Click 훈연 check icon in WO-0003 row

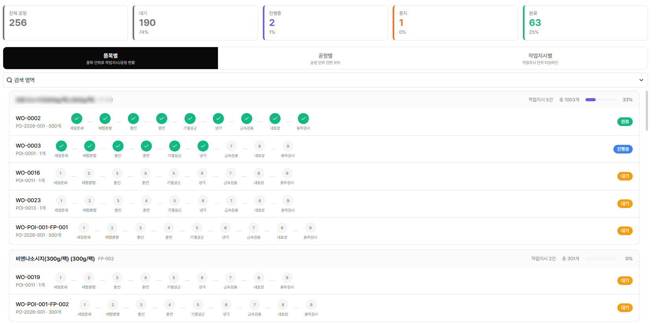point(146,146)
